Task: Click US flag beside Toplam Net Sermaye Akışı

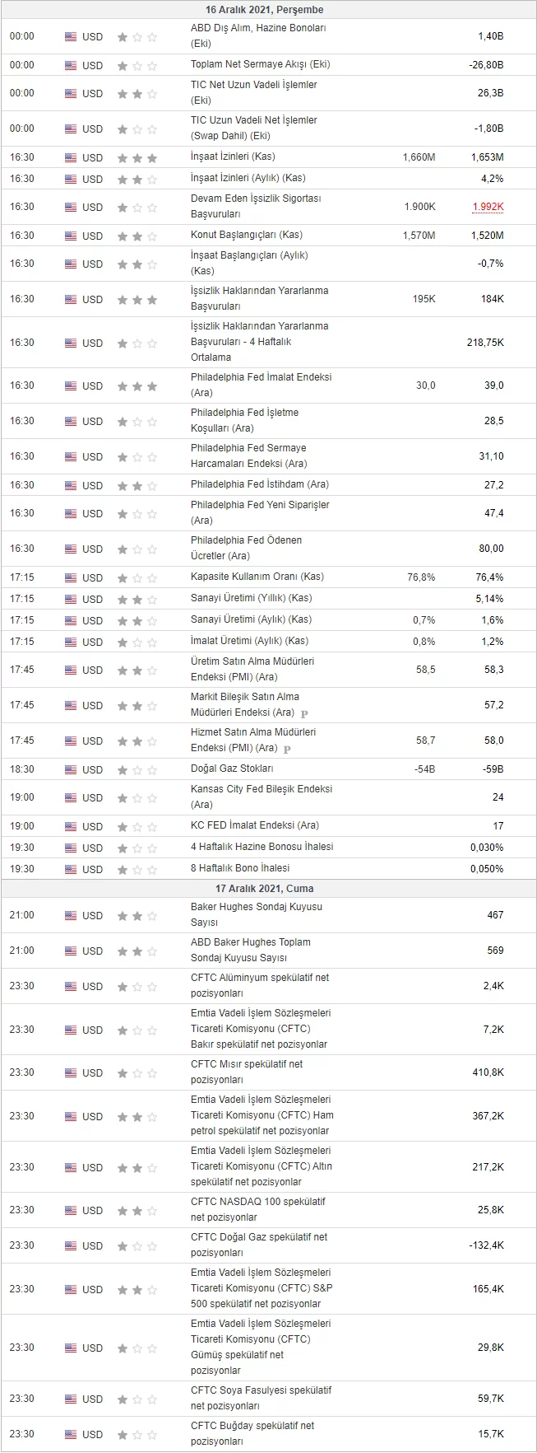Action: point(71,65)
